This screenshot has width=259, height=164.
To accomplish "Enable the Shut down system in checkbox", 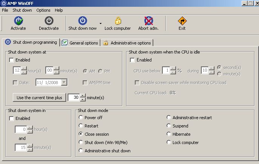I will (11, 118).
